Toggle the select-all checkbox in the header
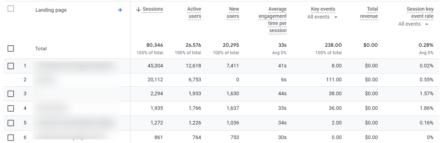This screenshot has width=446, height=143. click(x=11, y=9)
